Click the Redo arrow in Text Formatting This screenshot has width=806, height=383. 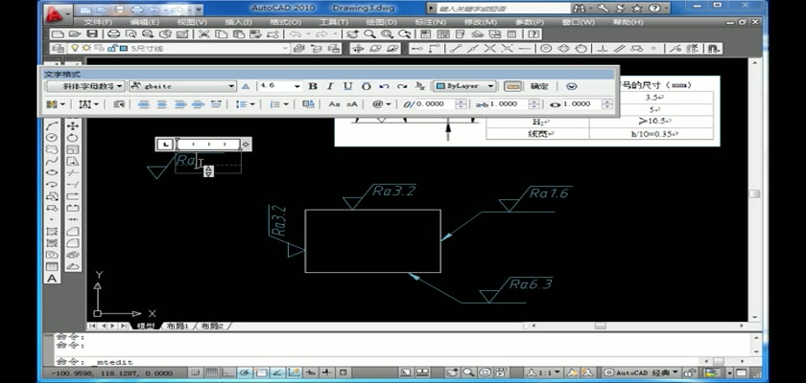pos(401,86)
